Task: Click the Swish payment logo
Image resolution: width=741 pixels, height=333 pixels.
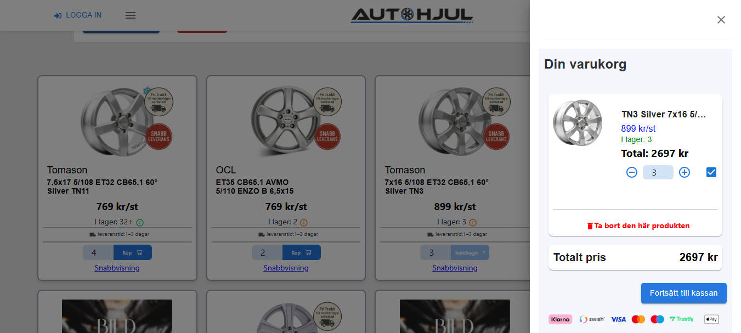Action: (x=592, y=319)
